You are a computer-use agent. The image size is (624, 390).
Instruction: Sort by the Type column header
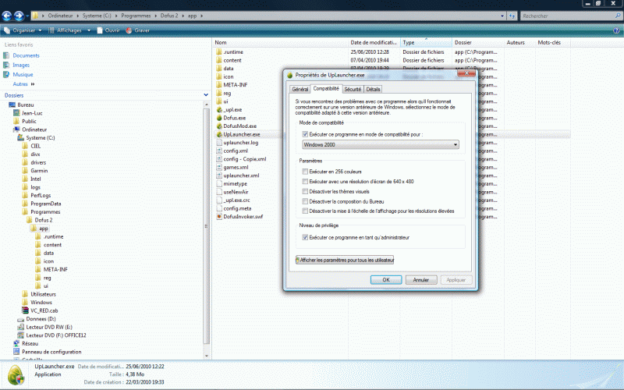(426, 43)
